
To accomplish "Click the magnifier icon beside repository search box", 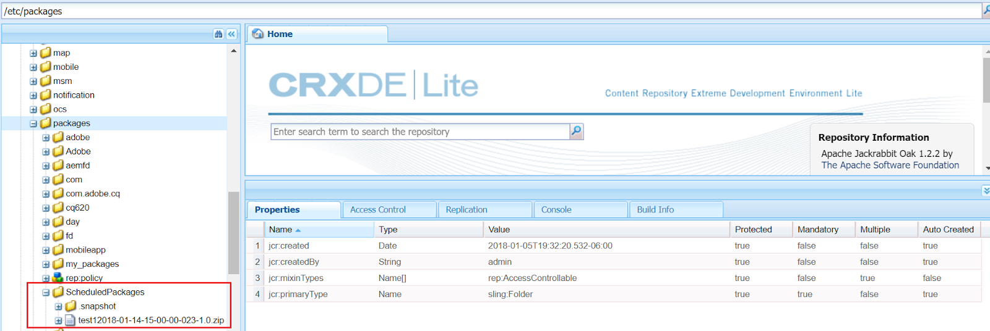I will (x=577, y=131).
